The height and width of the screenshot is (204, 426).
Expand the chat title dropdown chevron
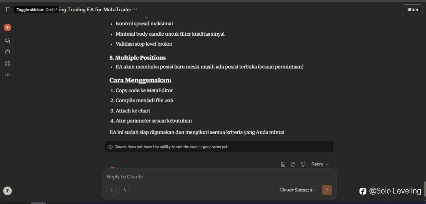coord(135,10)
